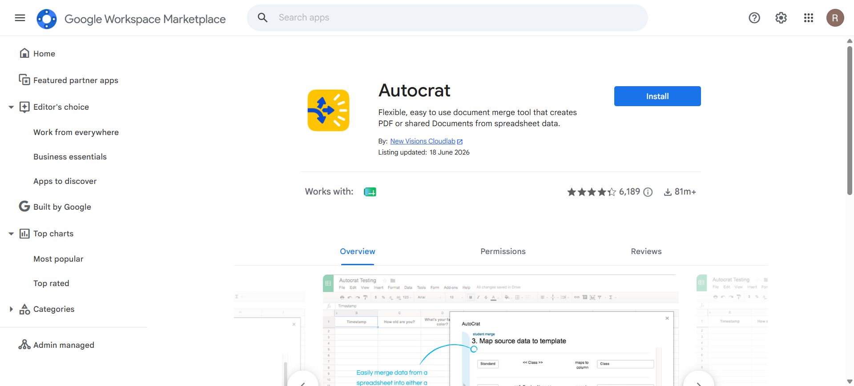The image size is (854, 386).
Task: Open the right partially visible screenshot
Action: point(732,330)
